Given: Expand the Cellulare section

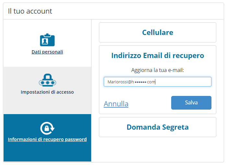Looking at the screenshot, I should [x=158, y=32].
